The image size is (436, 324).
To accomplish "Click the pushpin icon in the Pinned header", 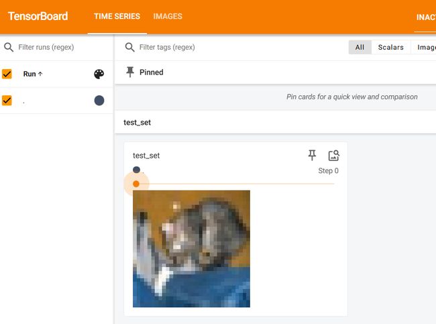I will point(130,72).
